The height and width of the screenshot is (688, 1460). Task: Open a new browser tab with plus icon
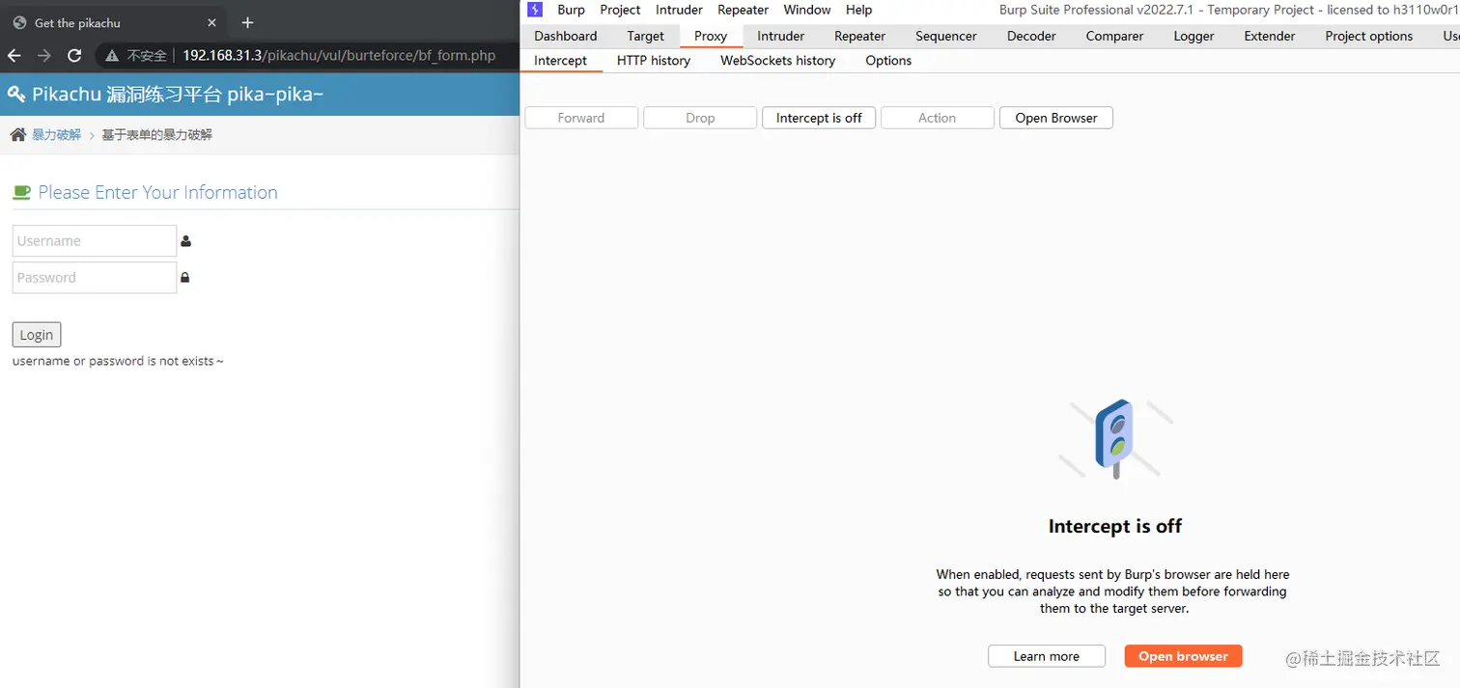pyautogui.click(x=247, y=22)
